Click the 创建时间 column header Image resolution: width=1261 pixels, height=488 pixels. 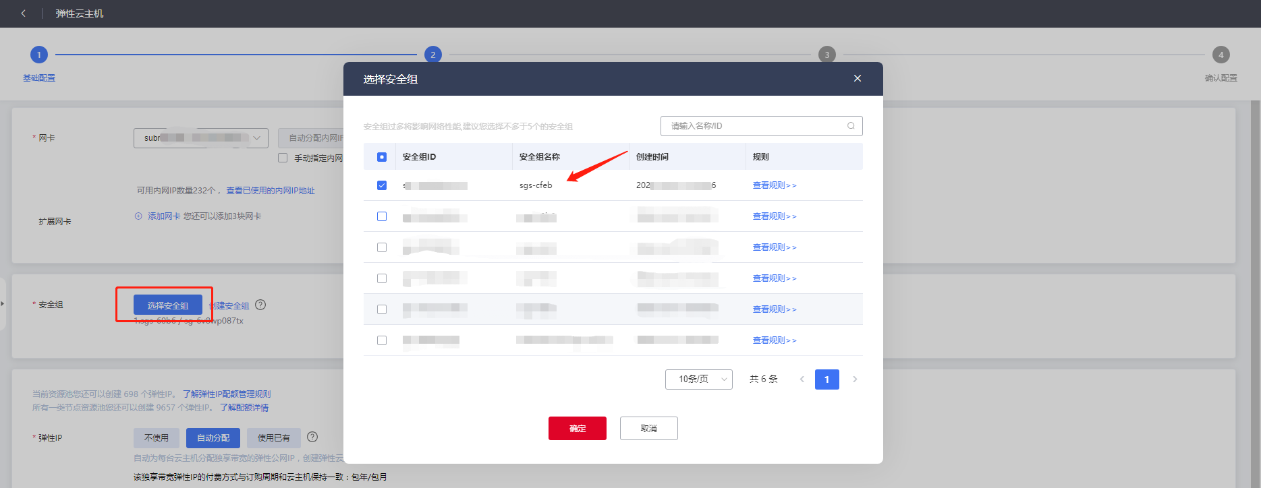tap(652, 157)
